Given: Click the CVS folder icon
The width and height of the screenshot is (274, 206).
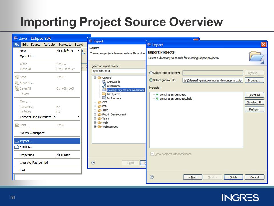Looking at the screenshot, I should tap(100, 102).
